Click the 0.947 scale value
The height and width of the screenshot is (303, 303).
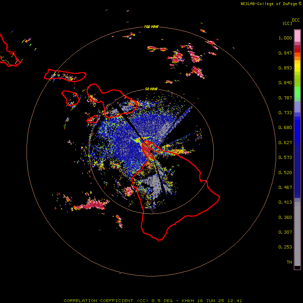pos(285,53)
